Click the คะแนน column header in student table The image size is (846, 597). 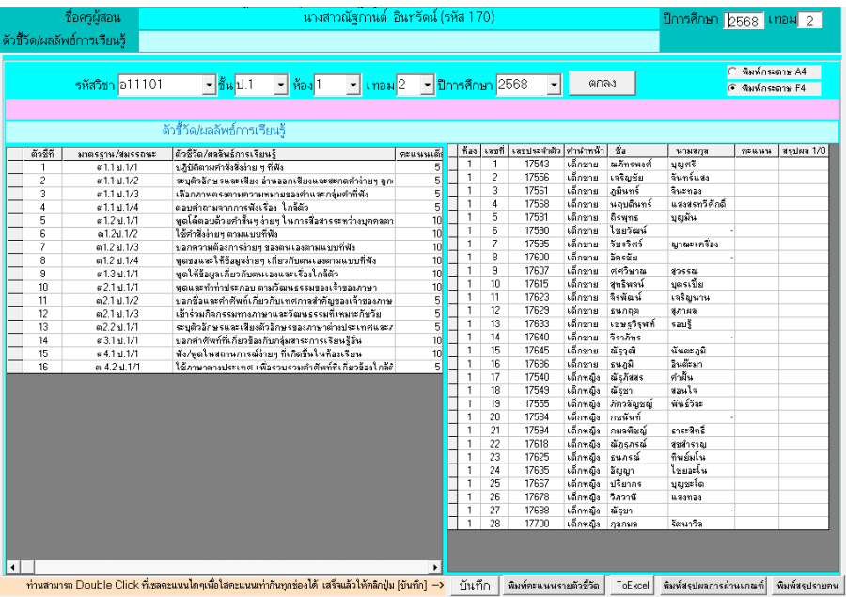[x=755, y=150]
